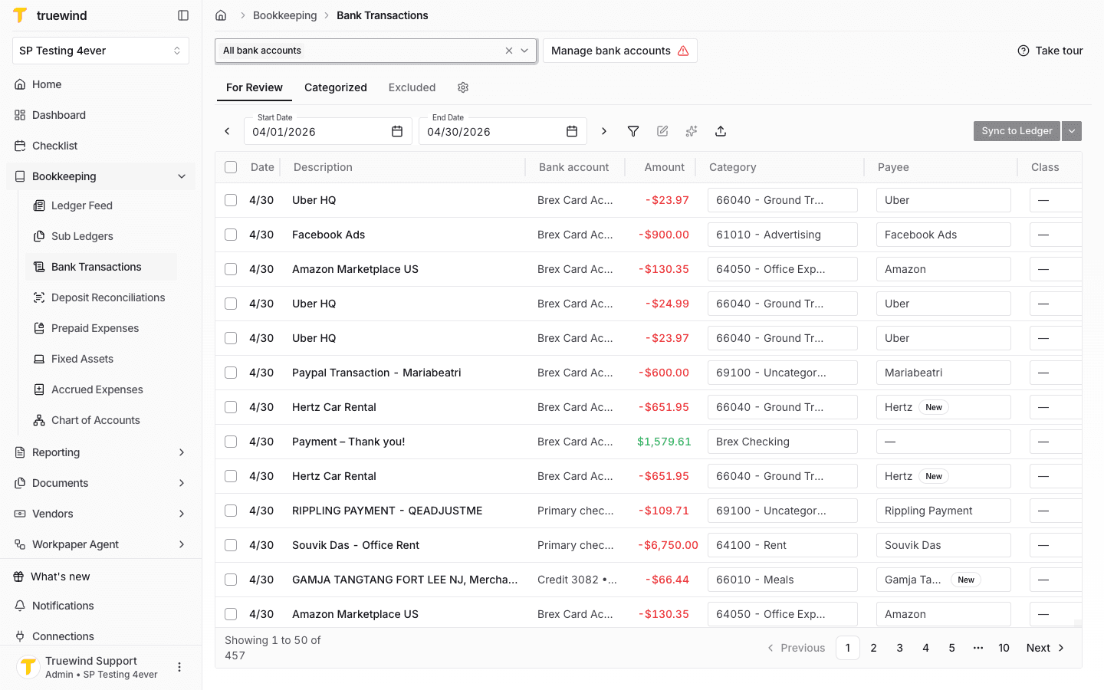Click the export upload icon
1104x690 pixels.
[x=721, y=131]
